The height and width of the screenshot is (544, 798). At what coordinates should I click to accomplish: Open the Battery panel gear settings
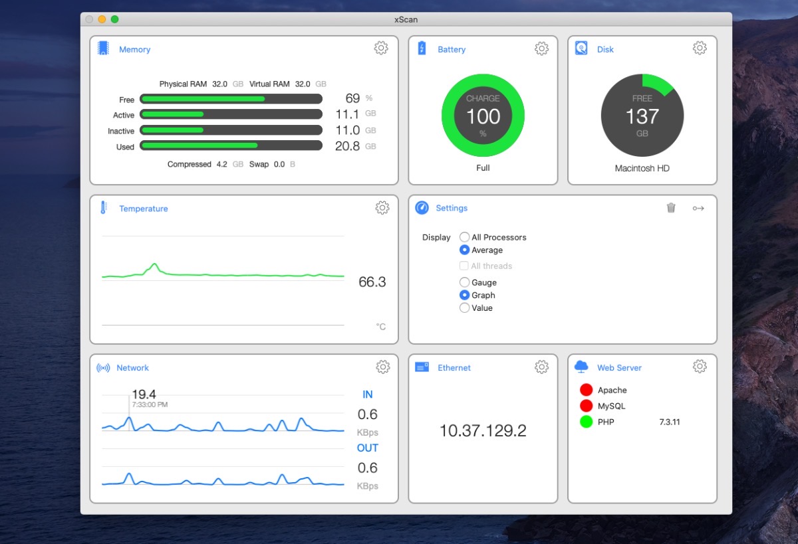click(541, 48)
